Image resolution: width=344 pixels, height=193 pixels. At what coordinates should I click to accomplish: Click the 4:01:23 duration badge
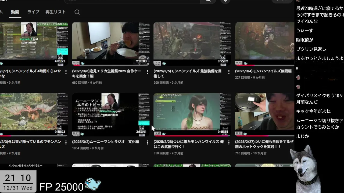60,61
